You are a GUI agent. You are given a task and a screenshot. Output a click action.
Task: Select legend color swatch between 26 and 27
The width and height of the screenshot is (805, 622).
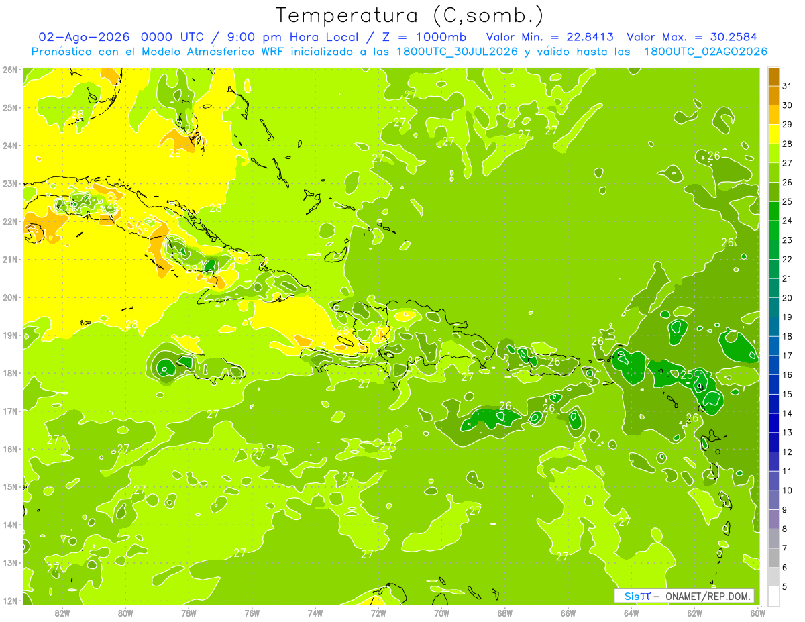pos(773,172)
